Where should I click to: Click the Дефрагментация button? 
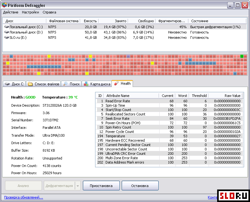[59, 186]
